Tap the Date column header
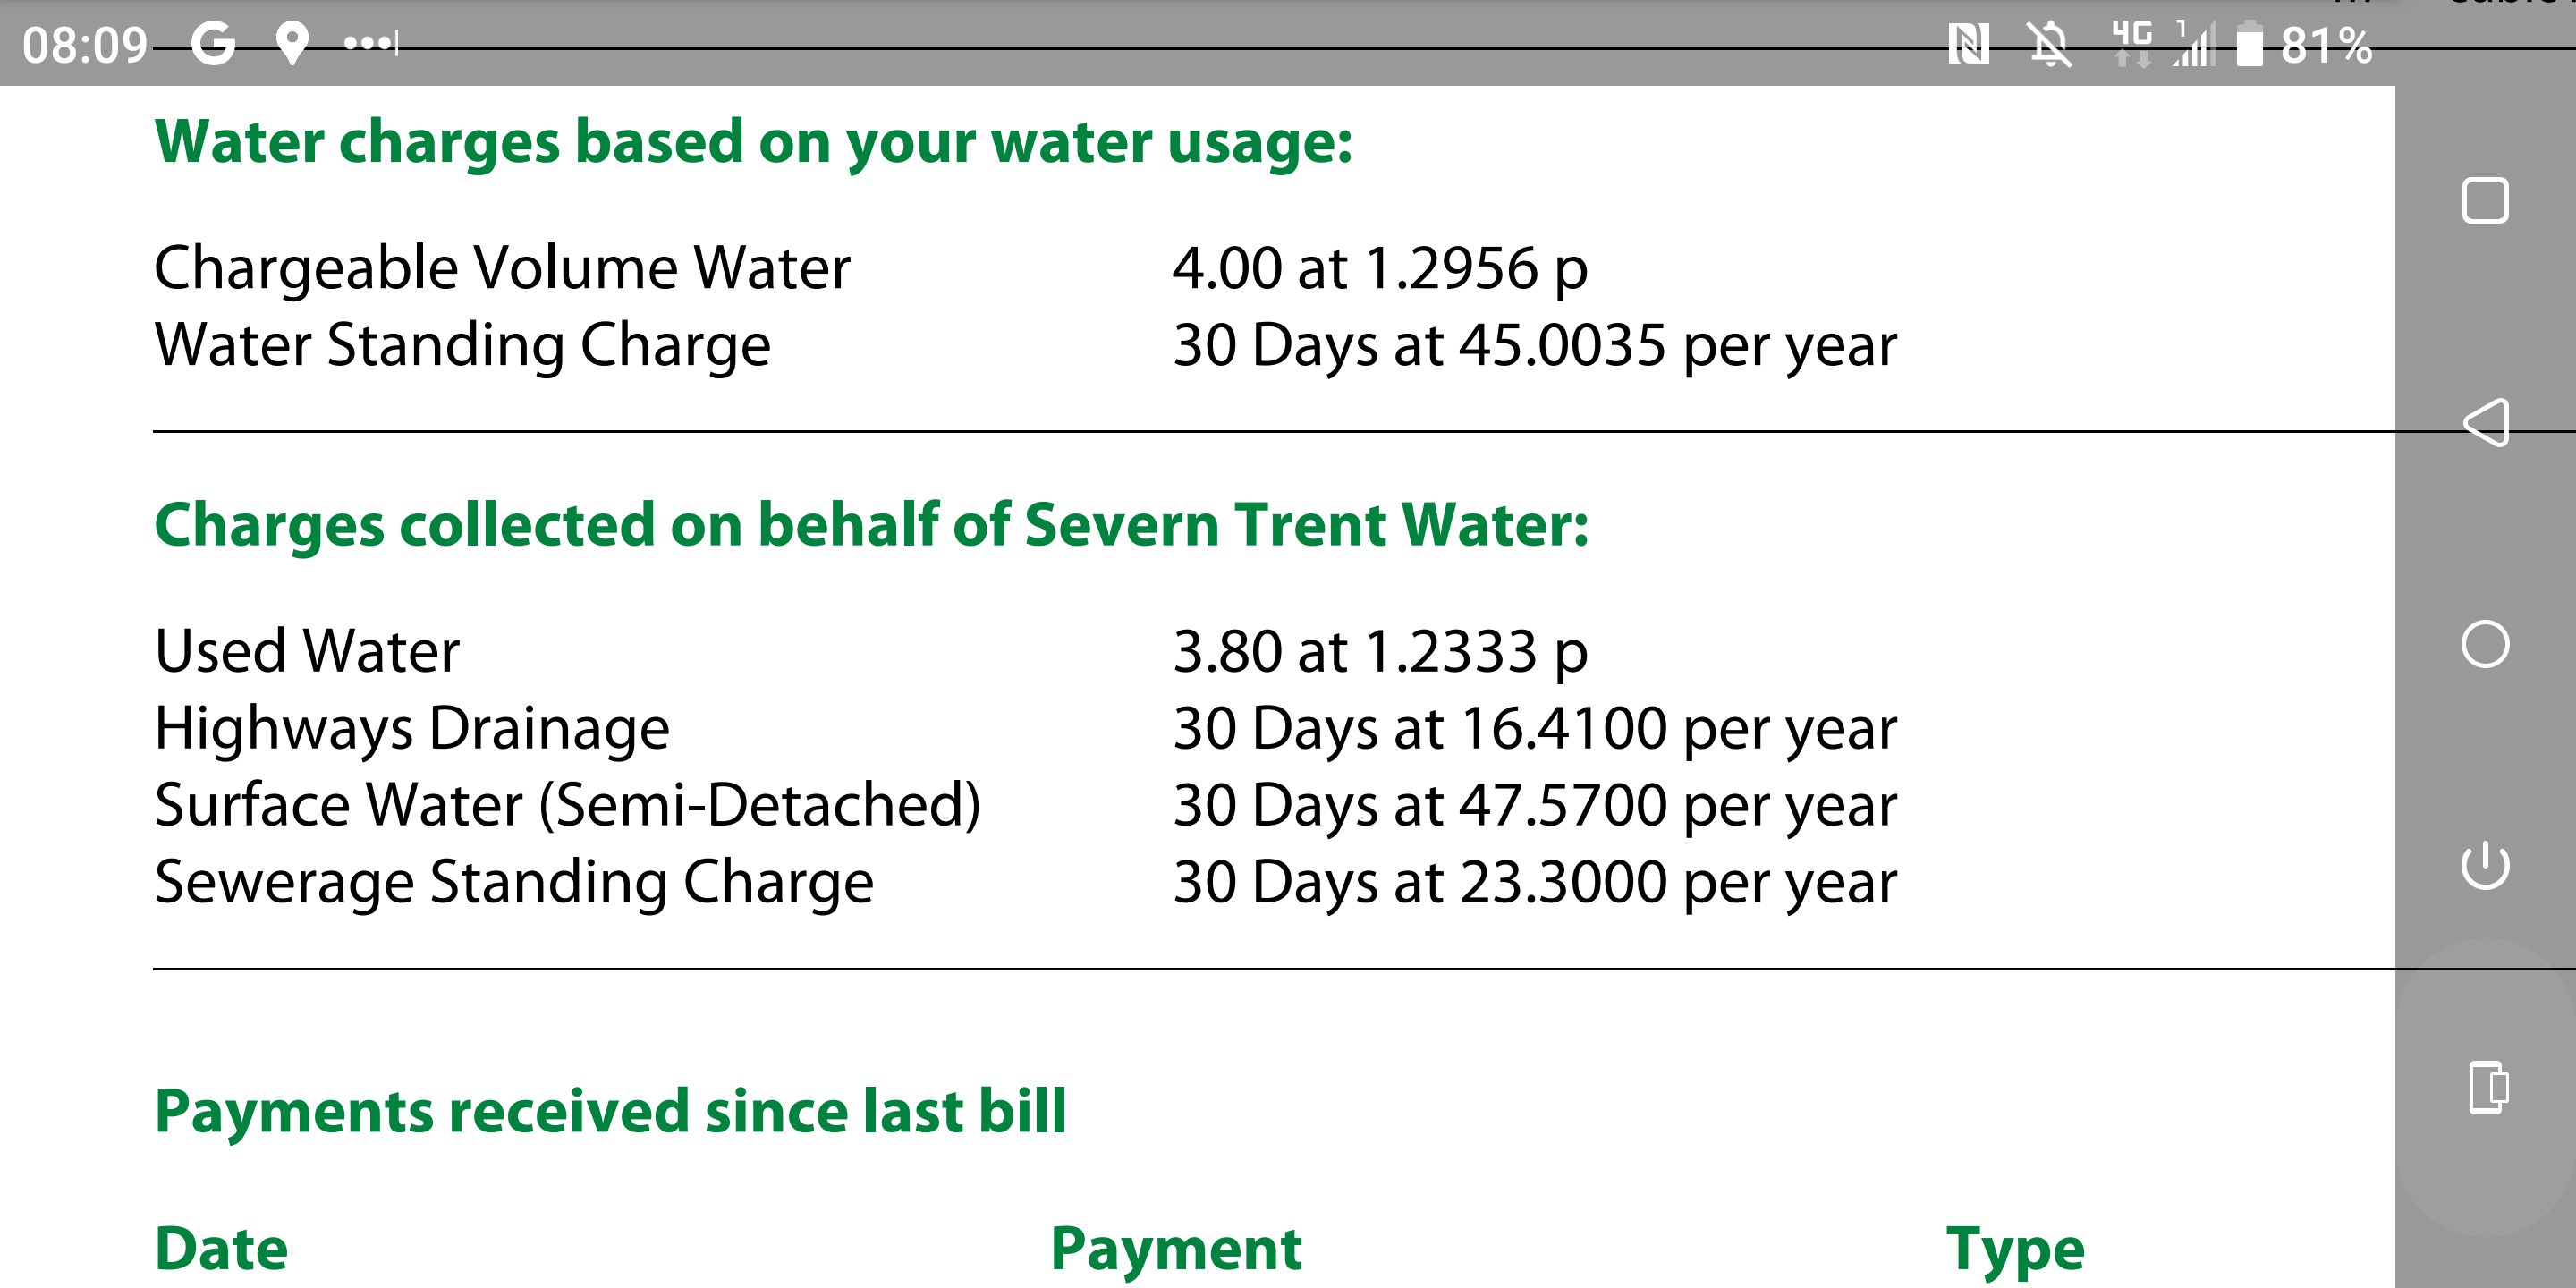 pyautogui.click(x=221, y=1248)
